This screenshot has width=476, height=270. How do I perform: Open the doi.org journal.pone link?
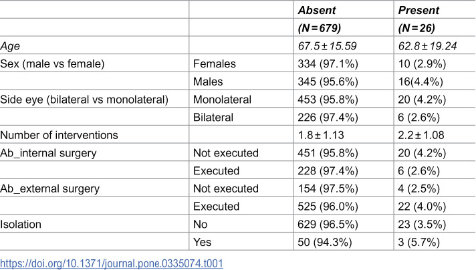tap(112, 263)
